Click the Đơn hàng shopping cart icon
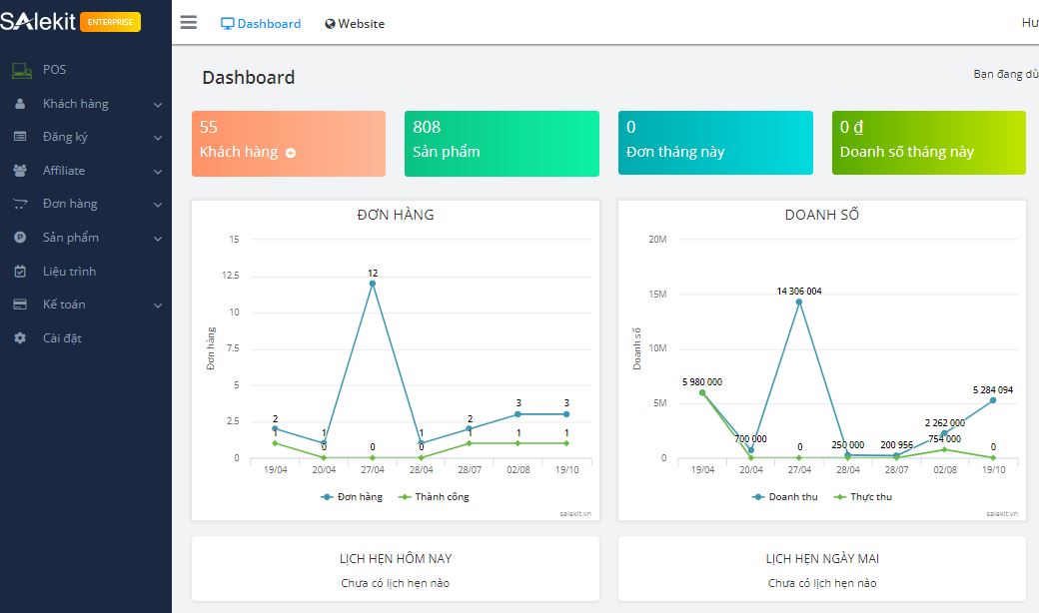This screenshot has width=1039, height=613. pyautogui.click(x=20, y=204)
